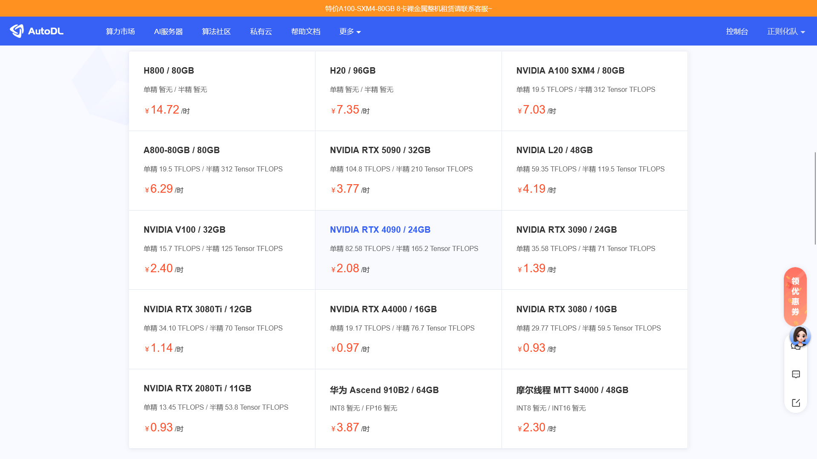
Task: Open 摩尔线程 MTT S4000 / 48GB card
Action: [594, 409]
